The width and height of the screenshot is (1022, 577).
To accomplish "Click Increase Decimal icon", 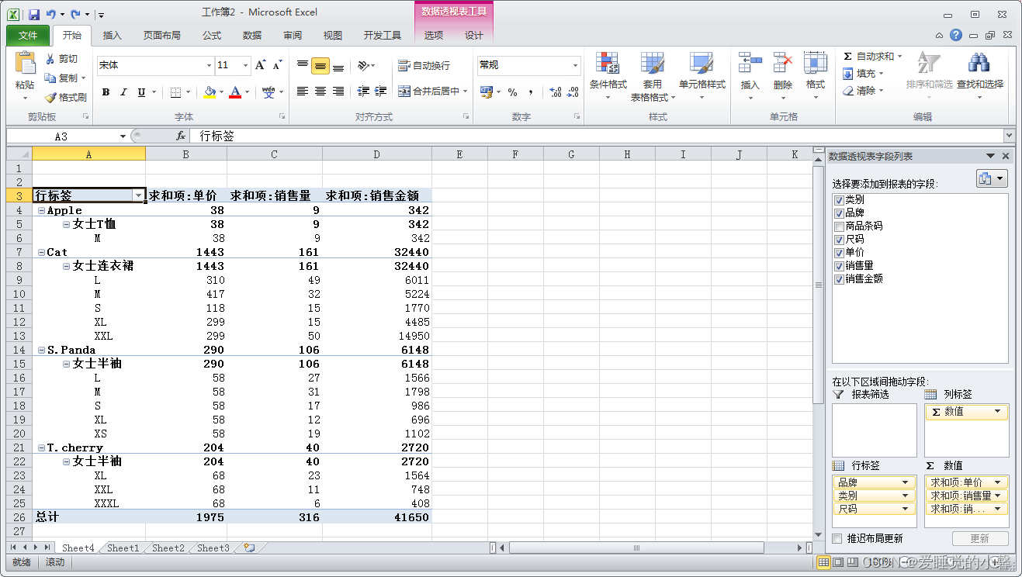I will point(556,92).
